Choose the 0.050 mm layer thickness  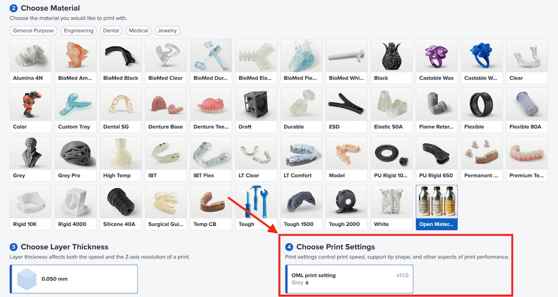(x=73, y=279)
